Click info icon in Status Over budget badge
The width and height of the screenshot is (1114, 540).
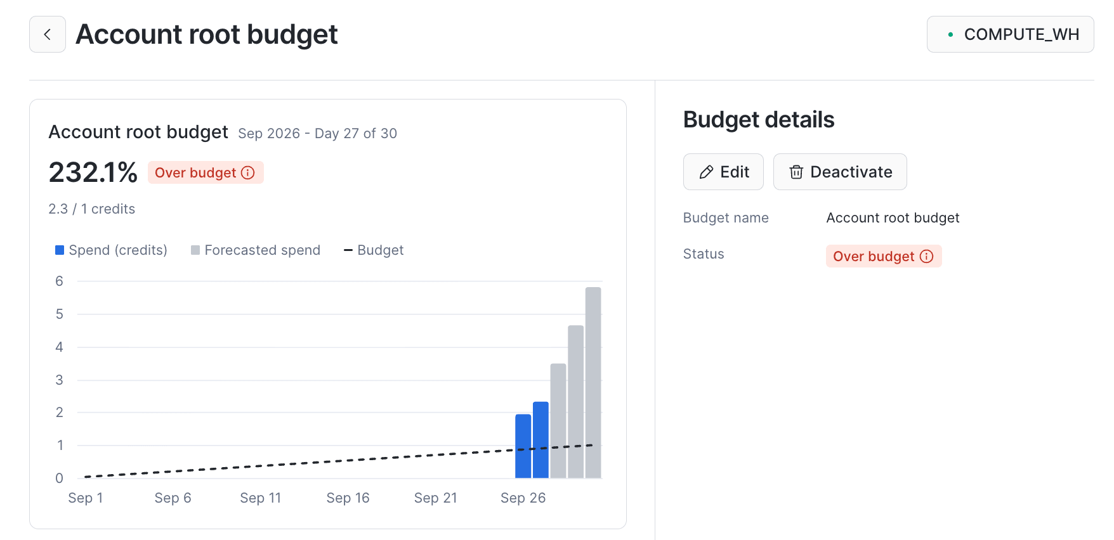click(x=927, y=256)
